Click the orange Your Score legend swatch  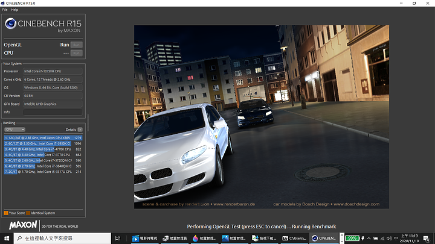click(6, 213)
